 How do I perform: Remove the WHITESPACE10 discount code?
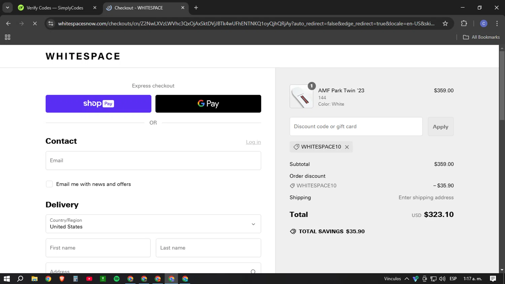point(347,147)
